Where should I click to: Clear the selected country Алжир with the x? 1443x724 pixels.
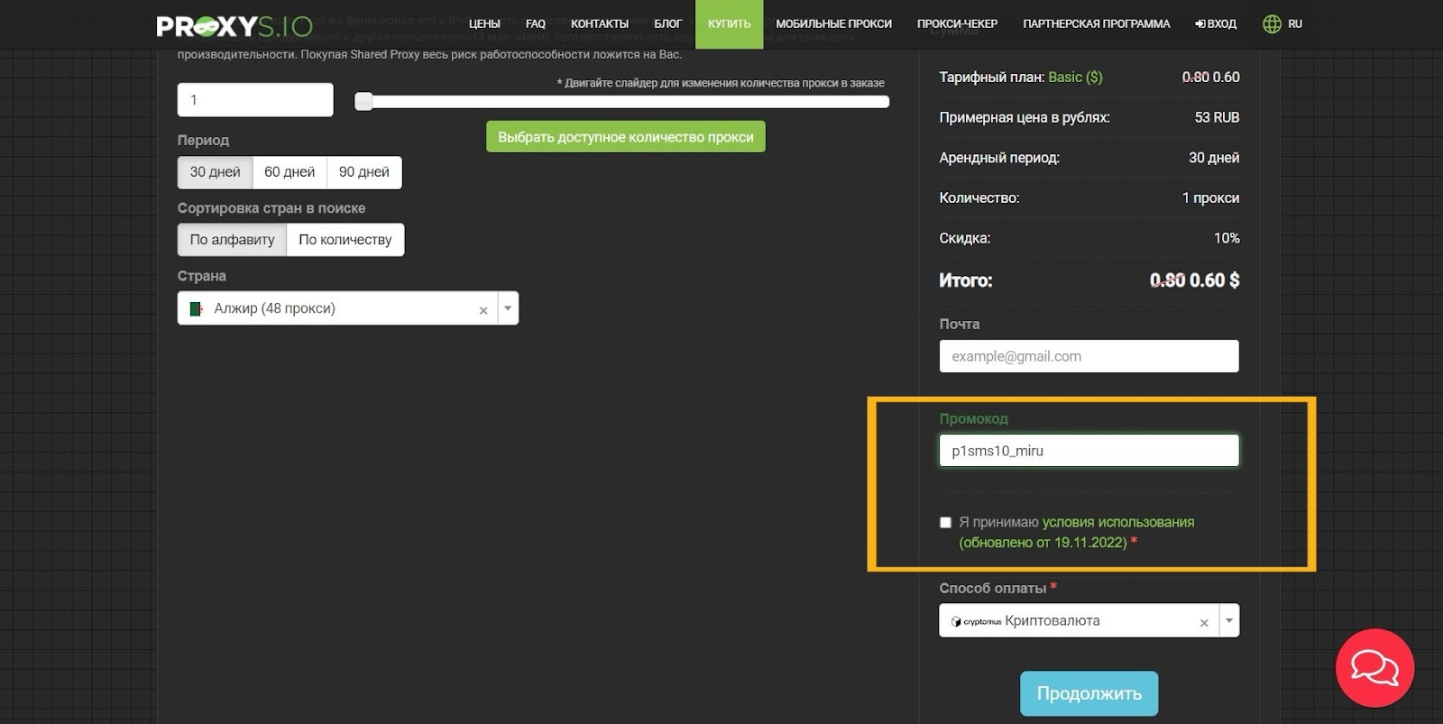point(483,310)
